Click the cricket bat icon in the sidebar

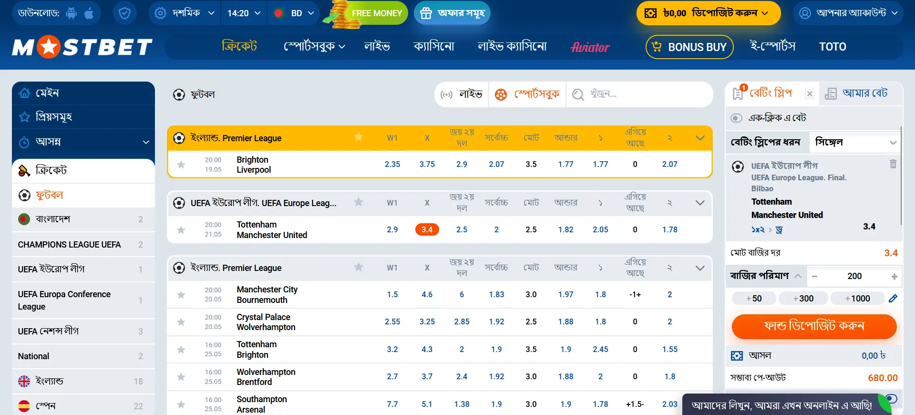tap(24, 170)
